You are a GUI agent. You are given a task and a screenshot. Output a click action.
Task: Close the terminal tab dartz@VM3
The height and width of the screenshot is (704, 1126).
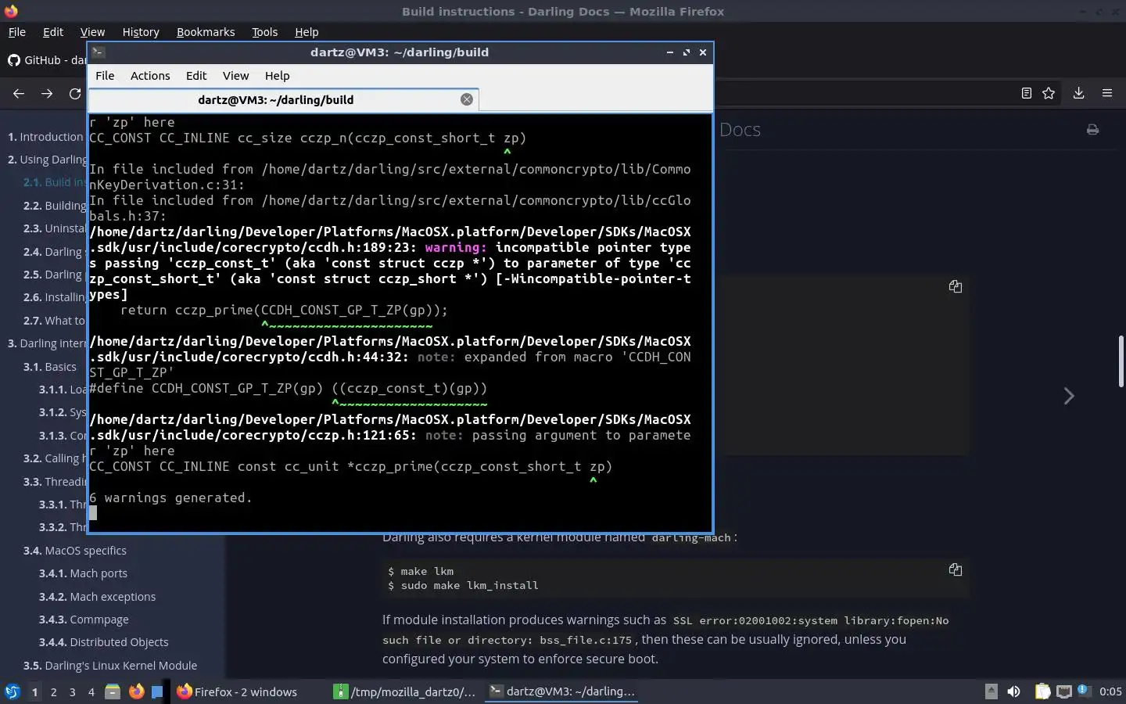(467, 99)
